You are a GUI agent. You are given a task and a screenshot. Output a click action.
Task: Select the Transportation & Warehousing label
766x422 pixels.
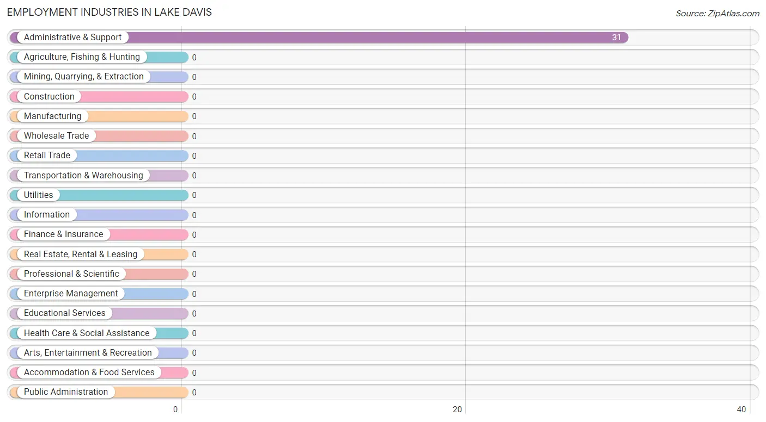pos(83,176)
